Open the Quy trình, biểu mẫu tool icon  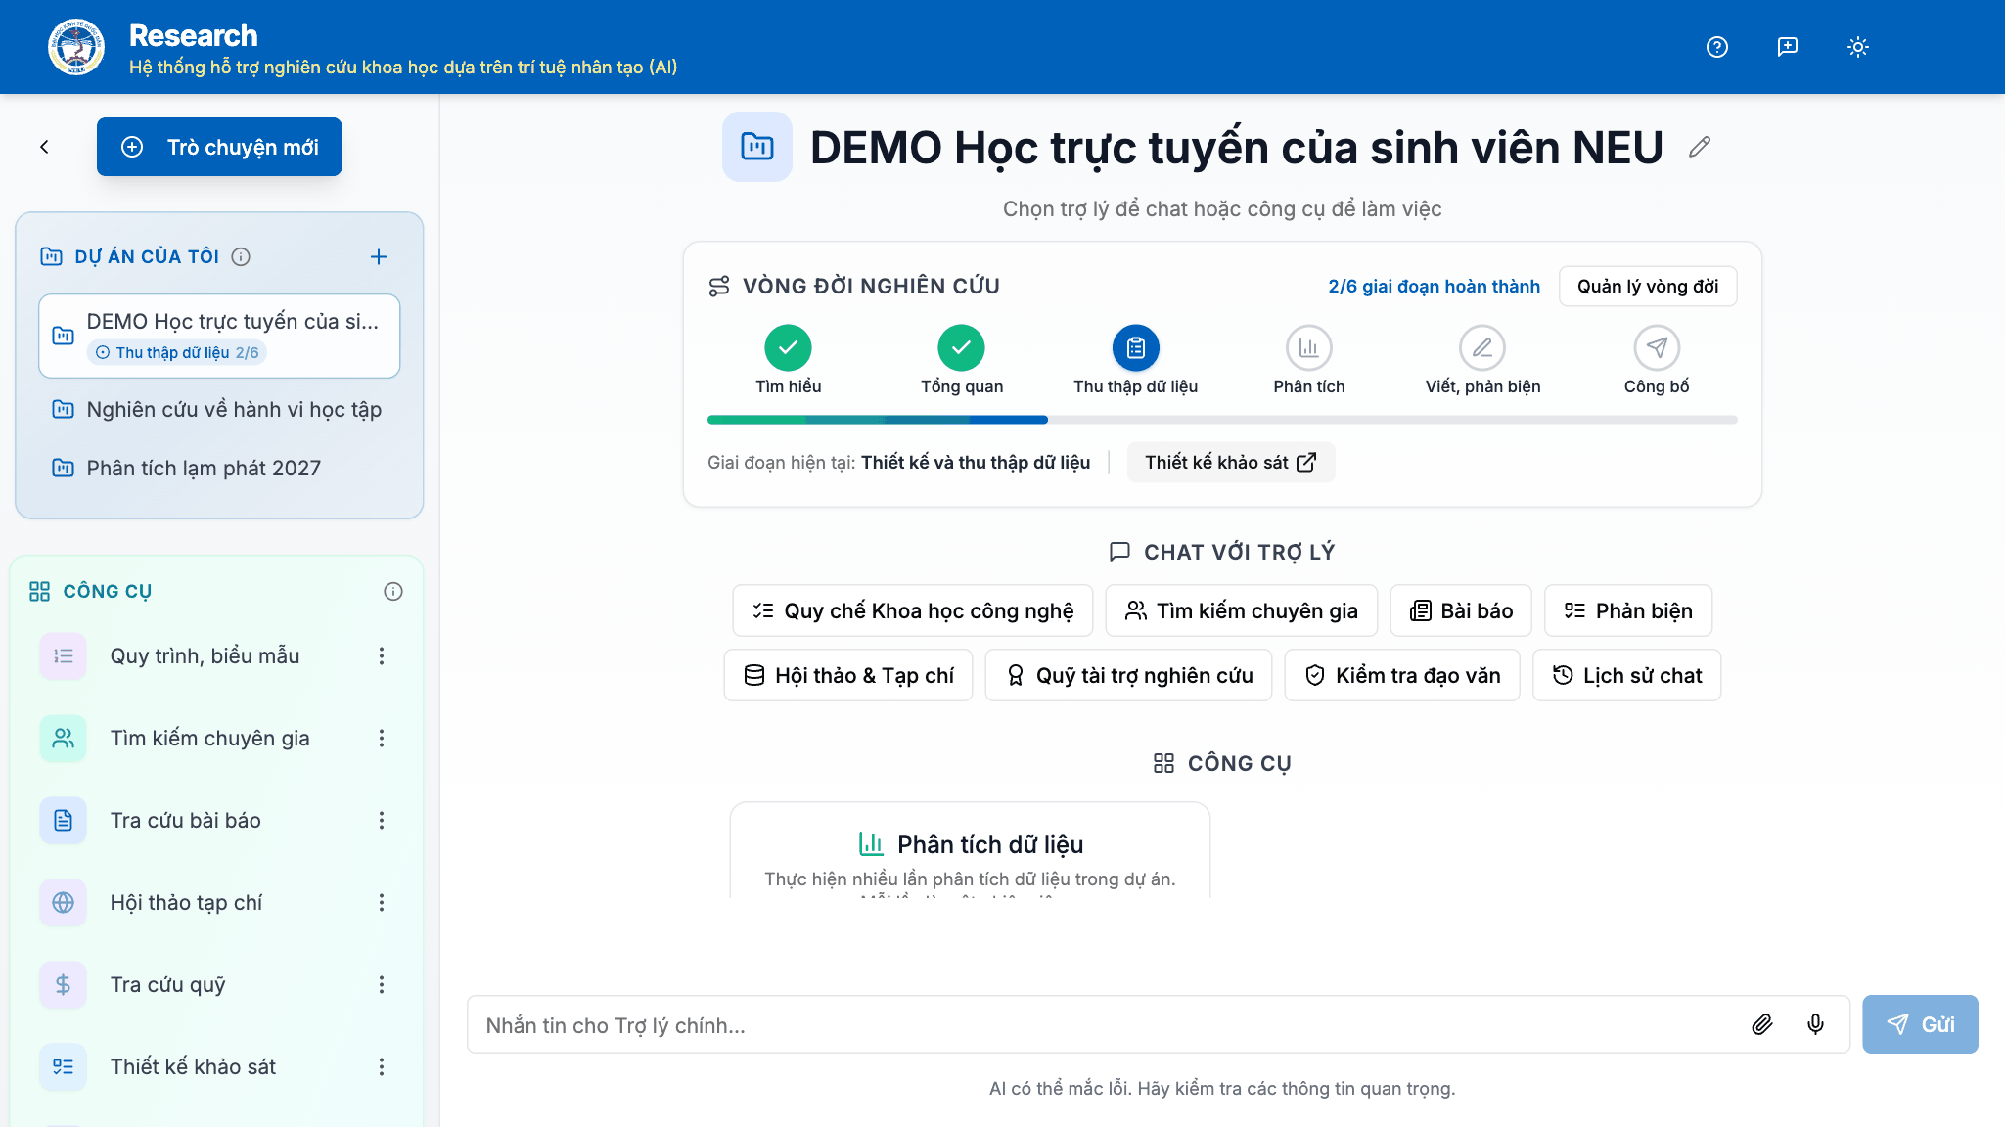63,655
